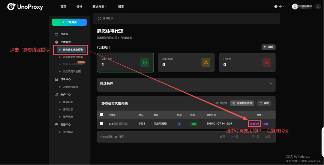This screenshot has height=165, width=324.
Task: Toggle the select-all checkbox in table header
Action: pyautogui.click(x=101, y=114)
